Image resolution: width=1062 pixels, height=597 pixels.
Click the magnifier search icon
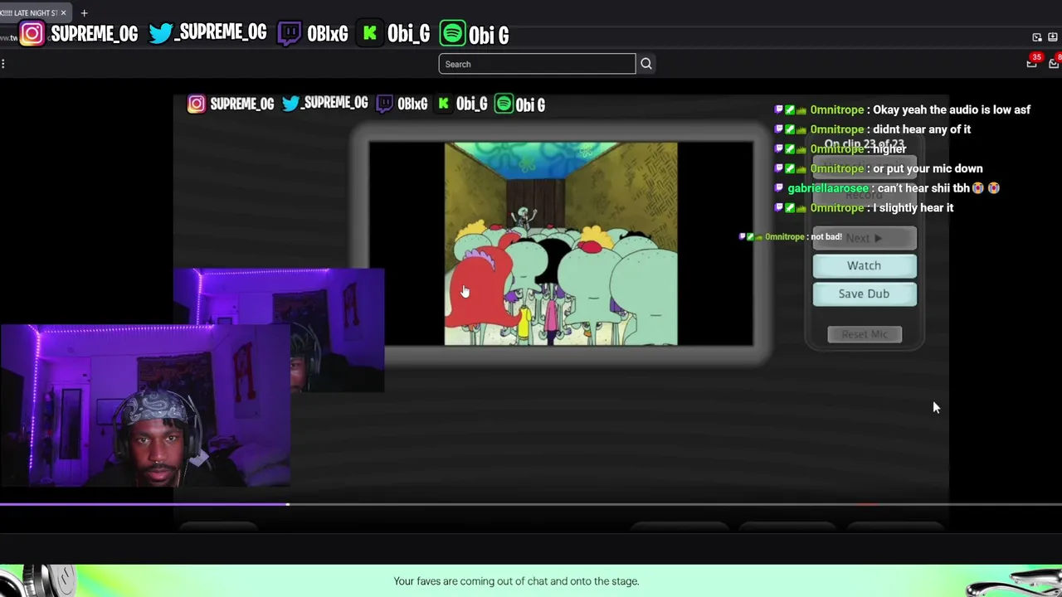pos(646,64)
